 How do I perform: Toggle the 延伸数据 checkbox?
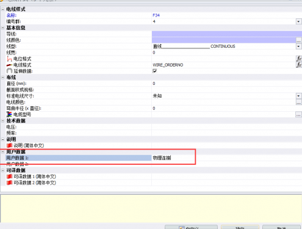[x=155, y=71]
